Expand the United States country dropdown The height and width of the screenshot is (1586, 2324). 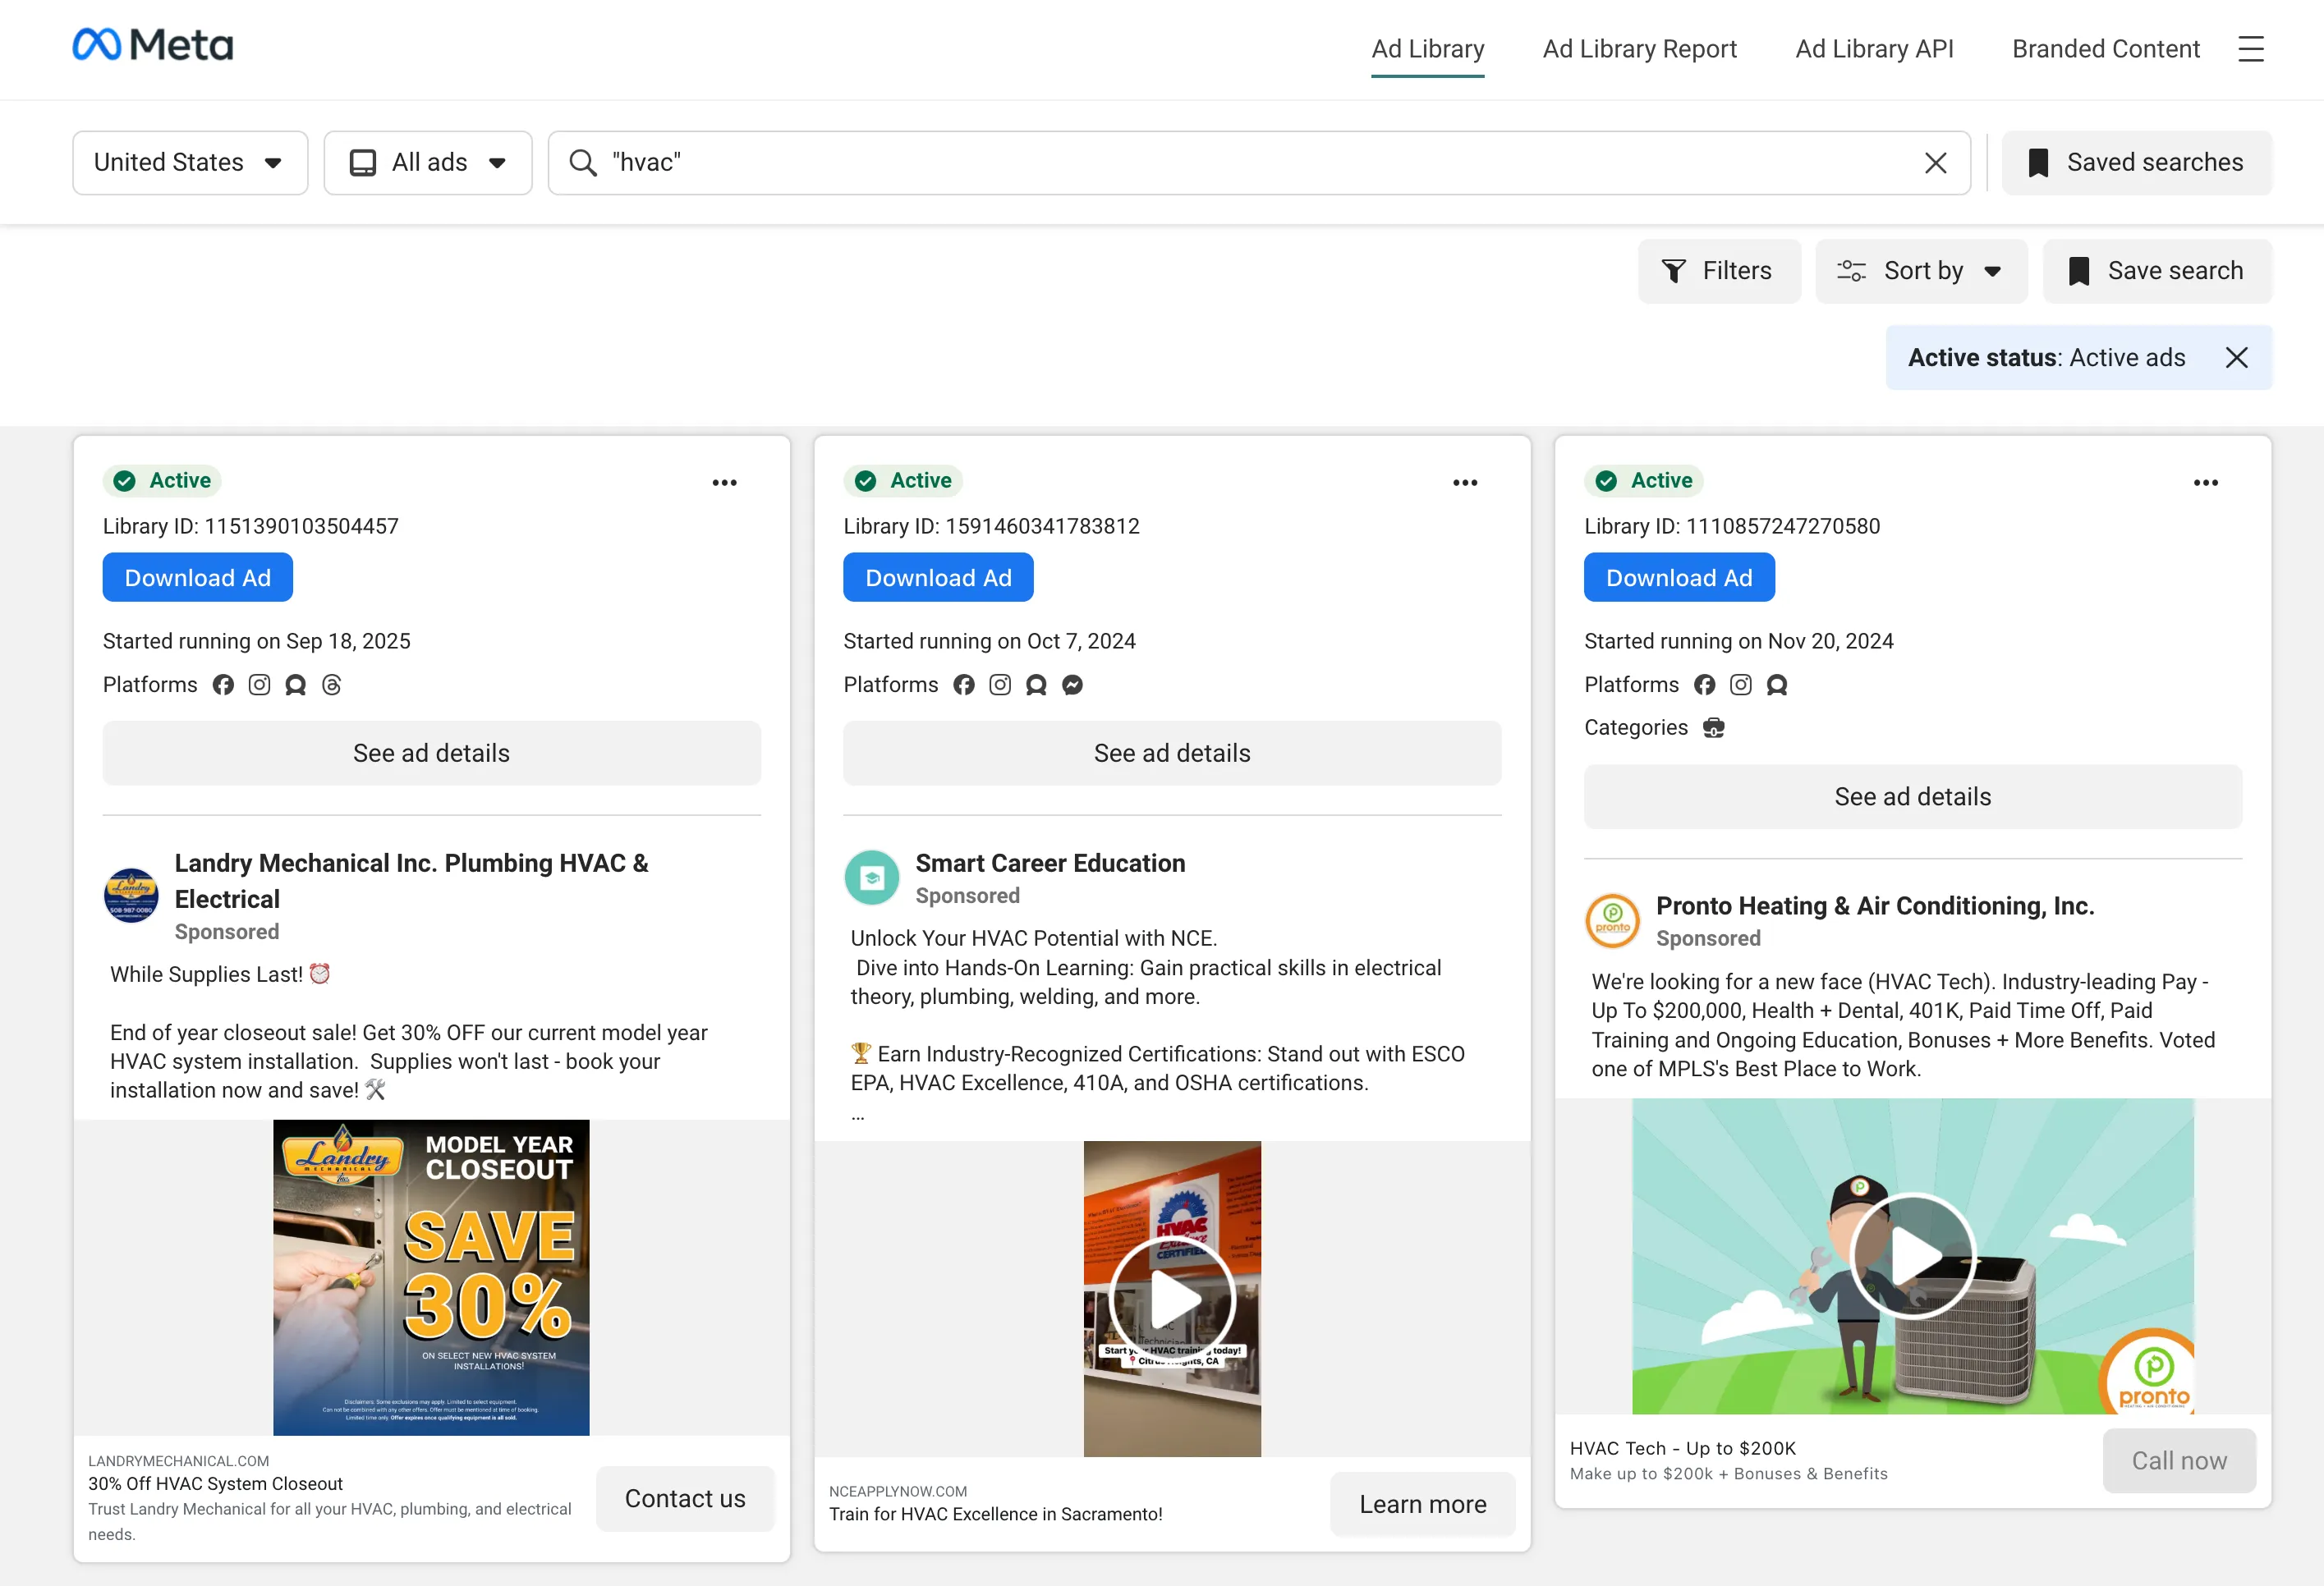[190, 163]
